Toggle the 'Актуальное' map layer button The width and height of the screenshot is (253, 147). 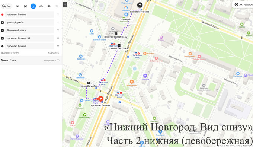(243, 4)
